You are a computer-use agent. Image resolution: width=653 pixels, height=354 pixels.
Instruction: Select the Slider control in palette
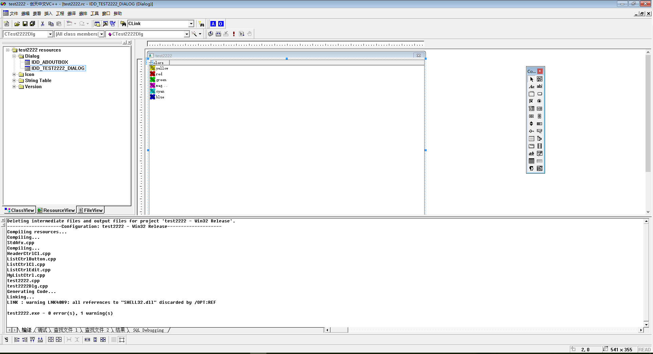point(531,131)
